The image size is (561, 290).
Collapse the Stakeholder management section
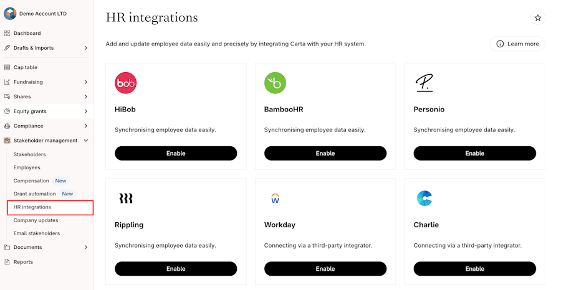[x=86, y=141]
